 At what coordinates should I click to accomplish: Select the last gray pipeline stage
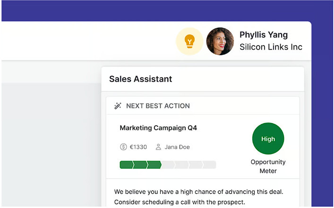click(x=209, y=165)
